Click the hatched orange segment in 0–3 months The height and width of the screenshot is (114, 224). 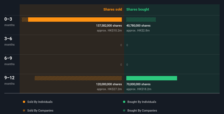tap(25, 20)
